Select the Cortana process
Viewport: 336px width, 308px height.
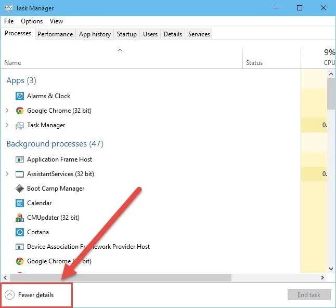(38, 232)
